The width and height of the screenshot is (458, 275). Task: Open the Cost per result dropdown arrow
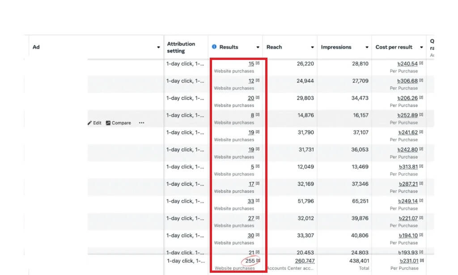pyautogui.click(x=421, y=47)
